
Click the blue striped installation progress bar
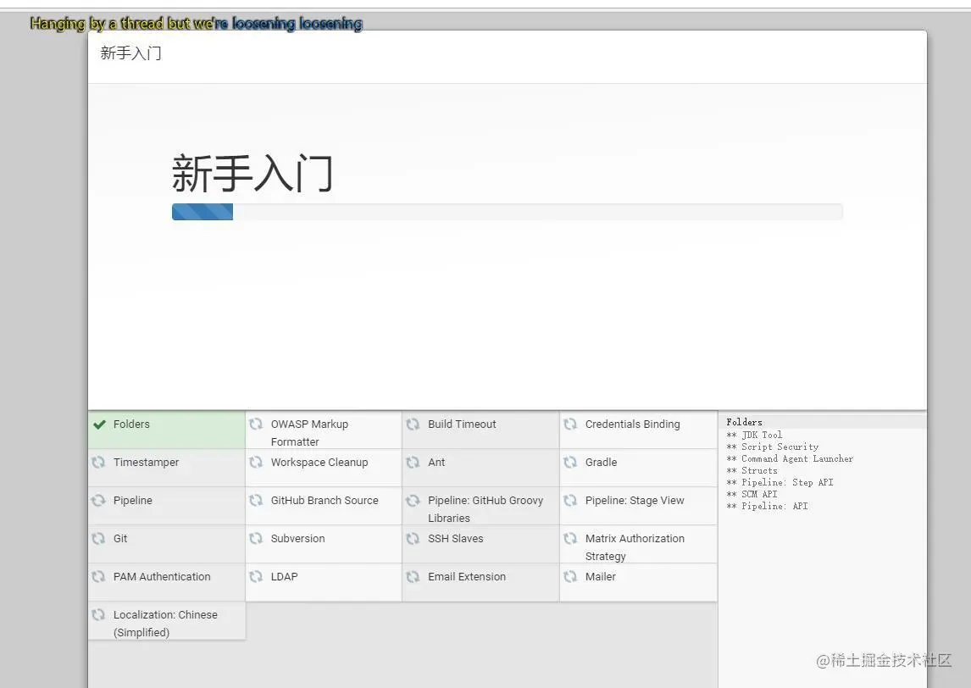click(203, 212)
